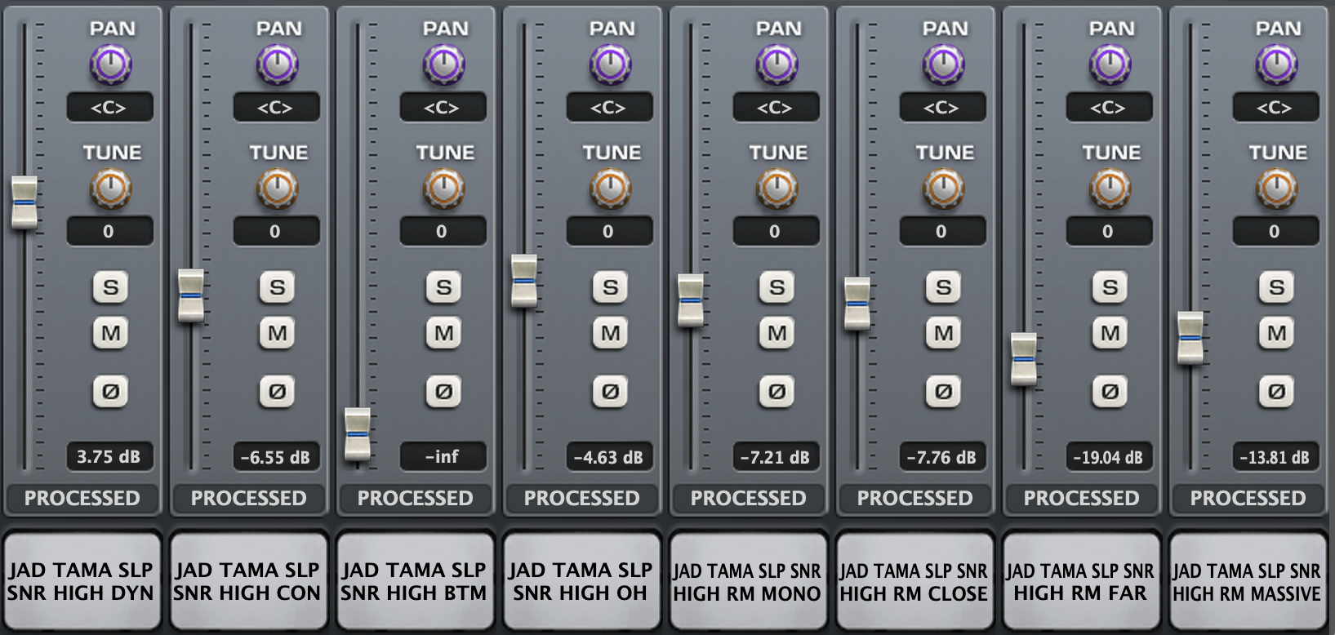Click the pan value <C> on SNR HIGH OH

[x=609, y=108]
